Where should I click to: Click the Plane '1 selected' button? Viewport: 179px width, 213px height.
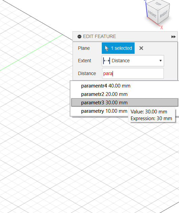[x=118, y=48]
